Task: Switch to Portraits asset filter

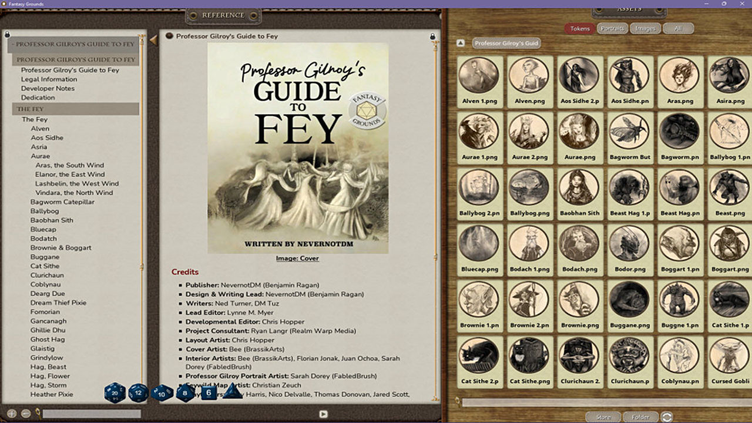Action: click(613, 28)
